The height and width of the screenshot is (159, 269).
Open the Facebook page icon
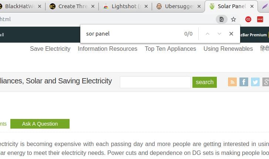pyautogui.click(x=244, y=82)
